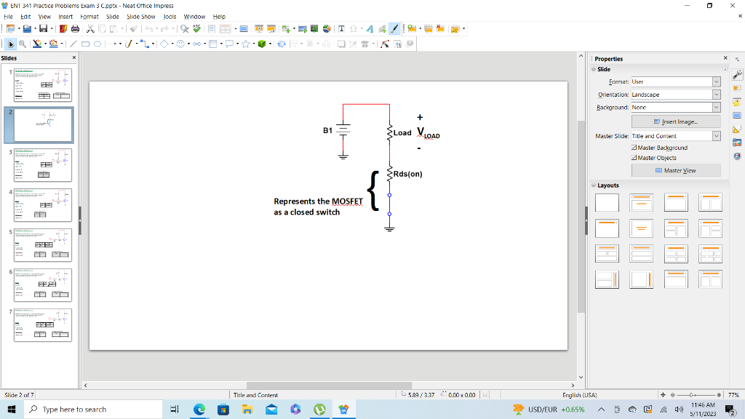Select the Curve drawing tool
This screenshot has width=745, height=419.
click(127, 44)
